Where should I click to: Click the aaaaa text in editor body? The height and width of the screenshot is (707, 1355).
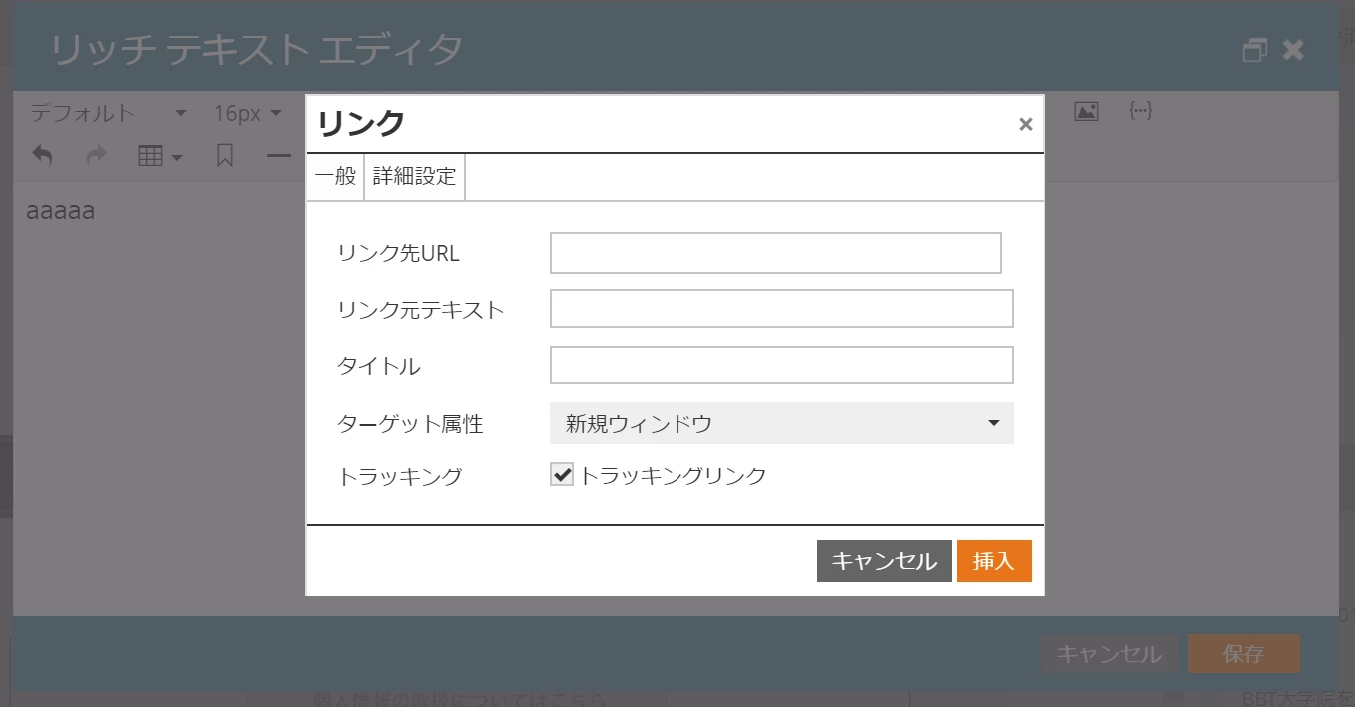pos(61,211)
